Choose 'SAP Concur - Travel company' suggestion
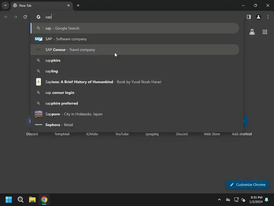The image size is (274, 206). [135, 50]
